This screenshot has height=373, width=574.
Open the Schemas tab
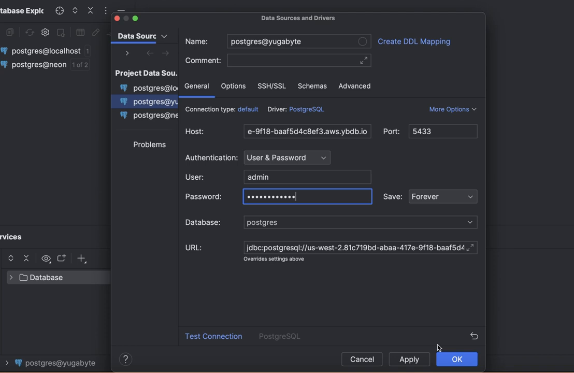click(x=312, y=86)
